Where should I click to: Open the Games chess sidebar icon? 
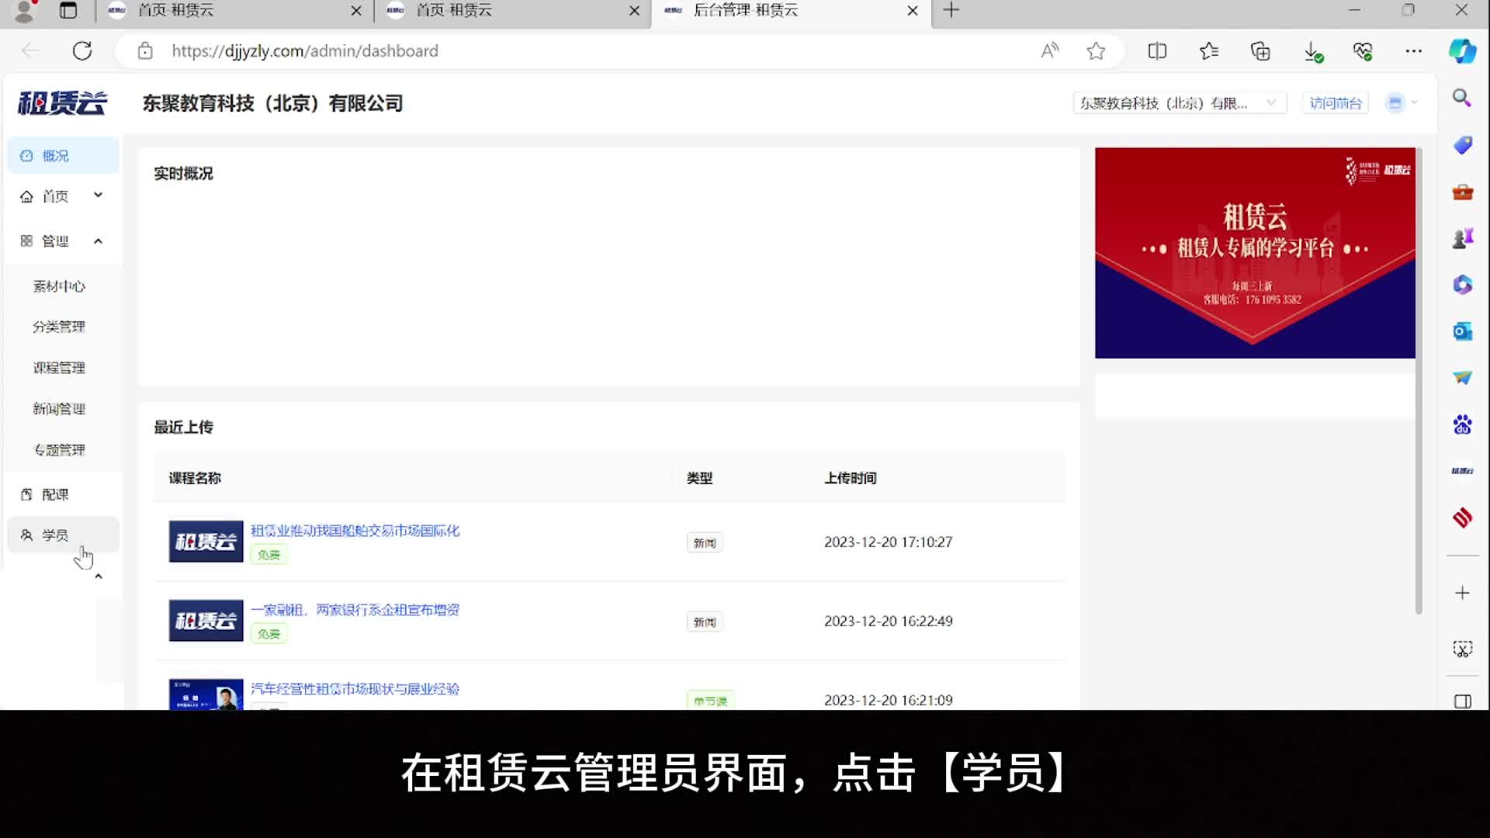(x=1462, y=238)
